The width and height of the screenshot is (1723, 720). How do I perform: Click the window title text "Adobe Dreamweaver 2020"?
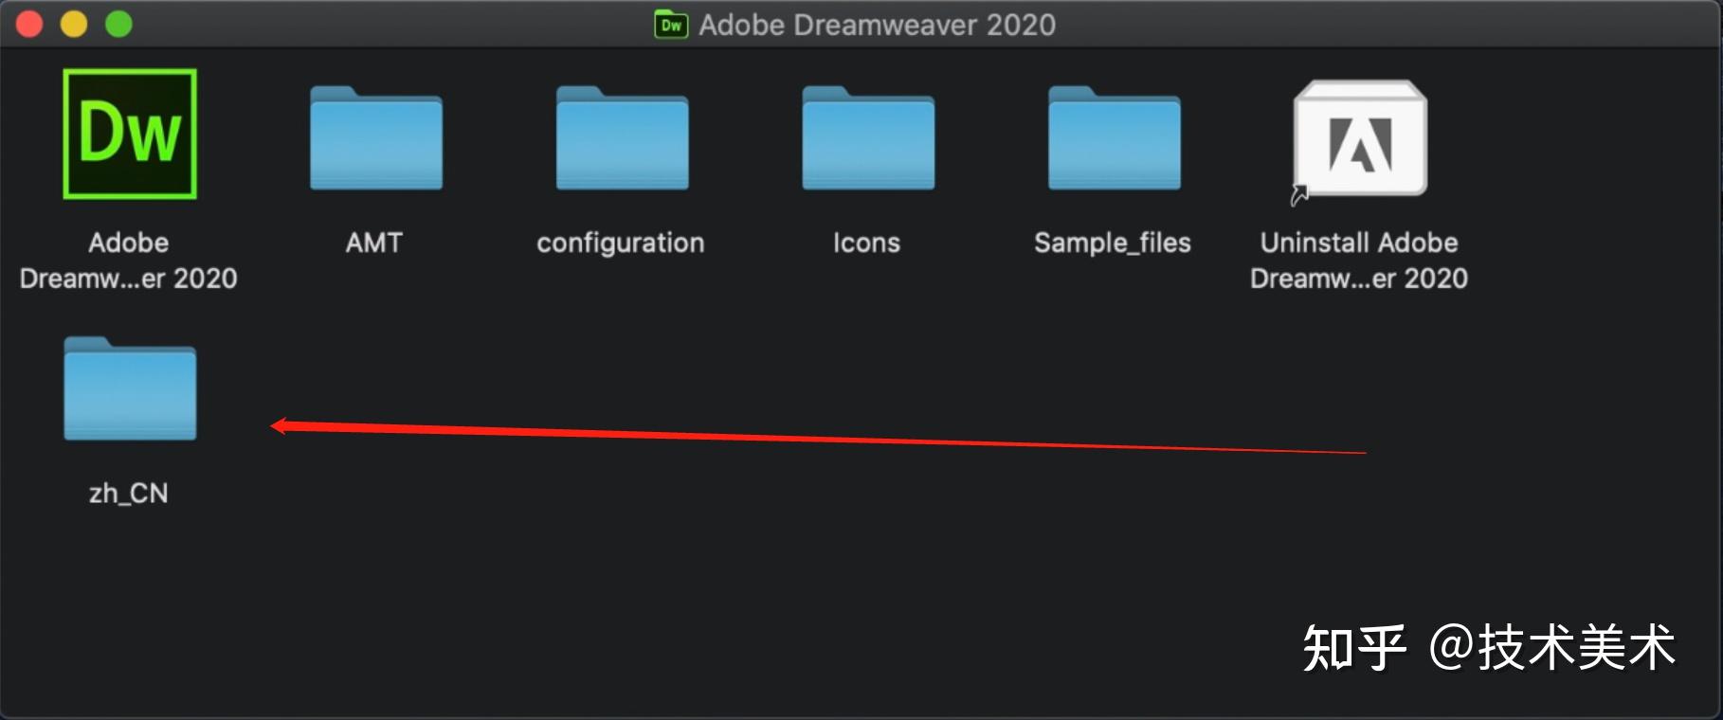pyautogui.click(x=877, y=25)
